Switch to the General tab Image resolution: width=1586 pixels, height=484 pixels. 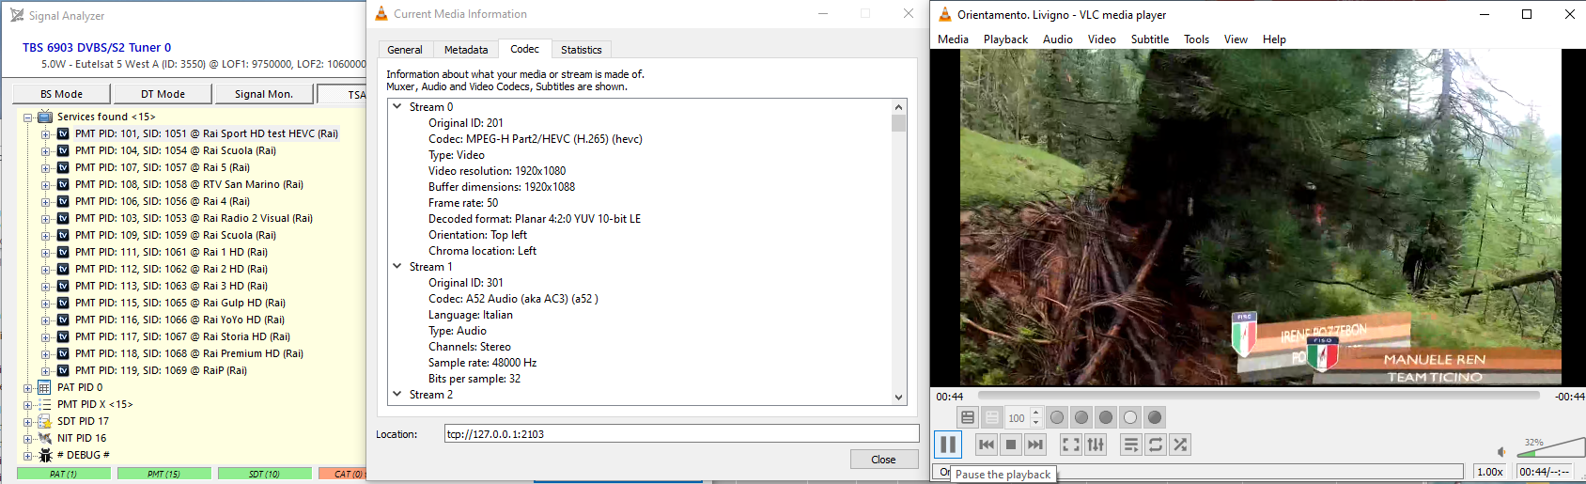click(405, 50)
